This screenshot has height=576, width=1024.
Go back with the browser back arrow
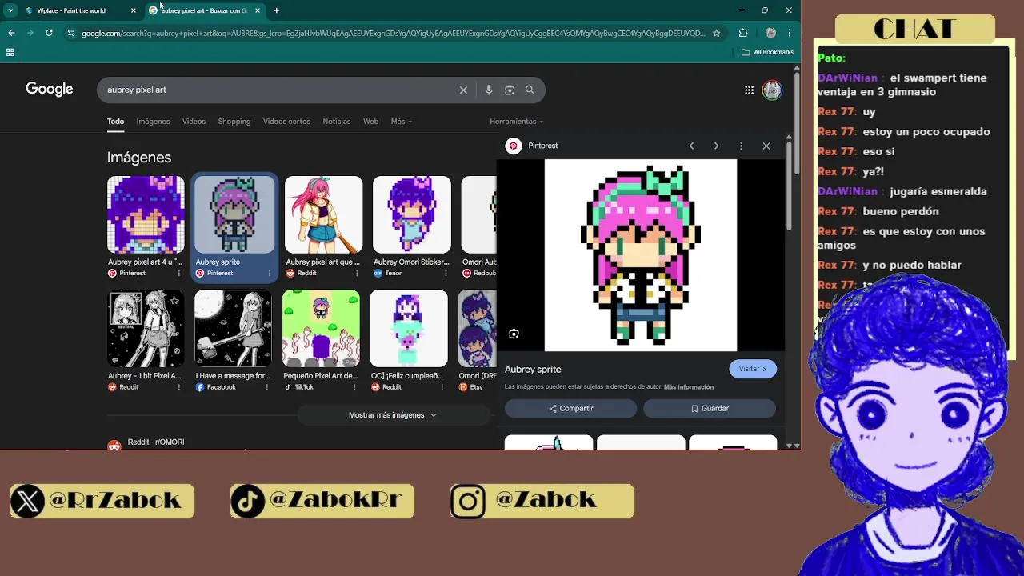[x=11, y=33]
